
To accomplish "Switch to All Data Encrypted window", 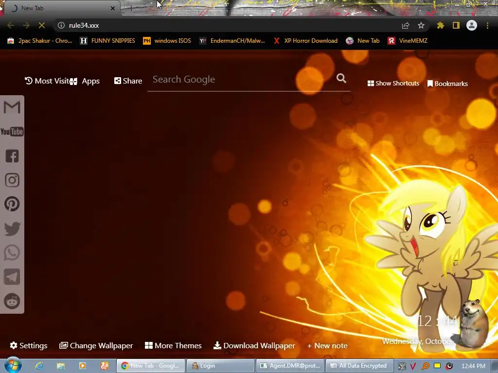I will click(359, 366).
